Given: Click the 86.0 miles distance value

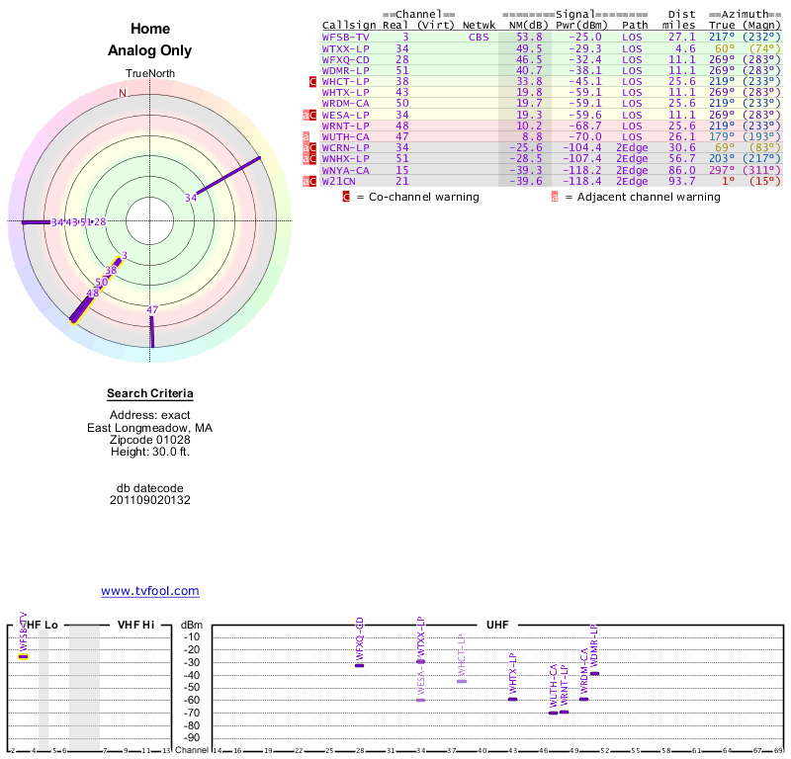Looking at the screenshot, I should pyautogui.click(x=682, y=170).
